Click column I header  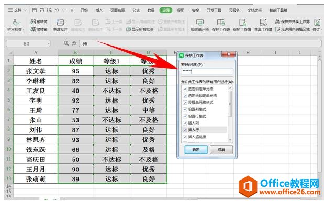(x=275, y=53)
